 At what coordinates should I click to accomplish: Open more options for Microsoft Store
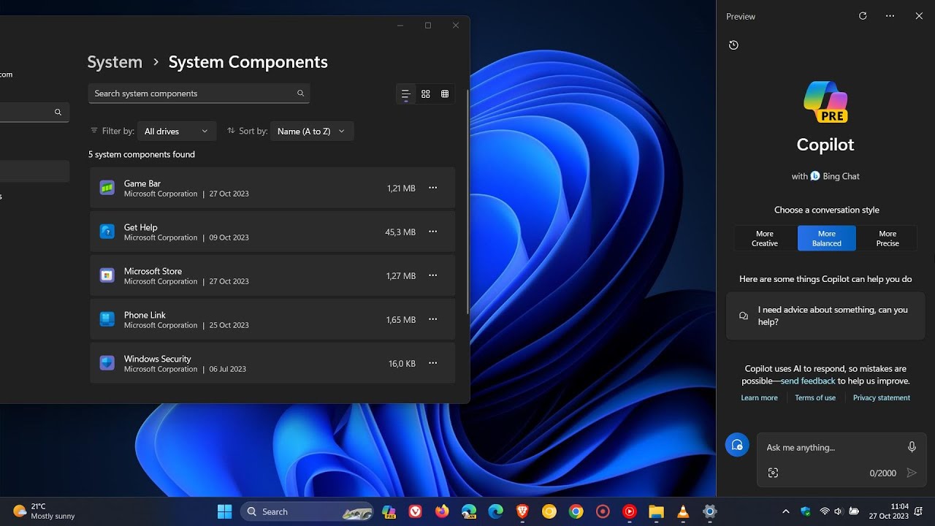pyautogui.click(x=432, y=275)
